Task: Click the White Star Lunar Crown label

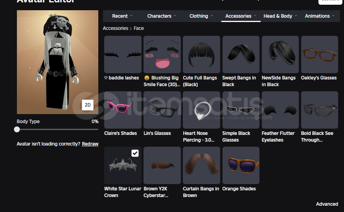Action: [123, 192]
